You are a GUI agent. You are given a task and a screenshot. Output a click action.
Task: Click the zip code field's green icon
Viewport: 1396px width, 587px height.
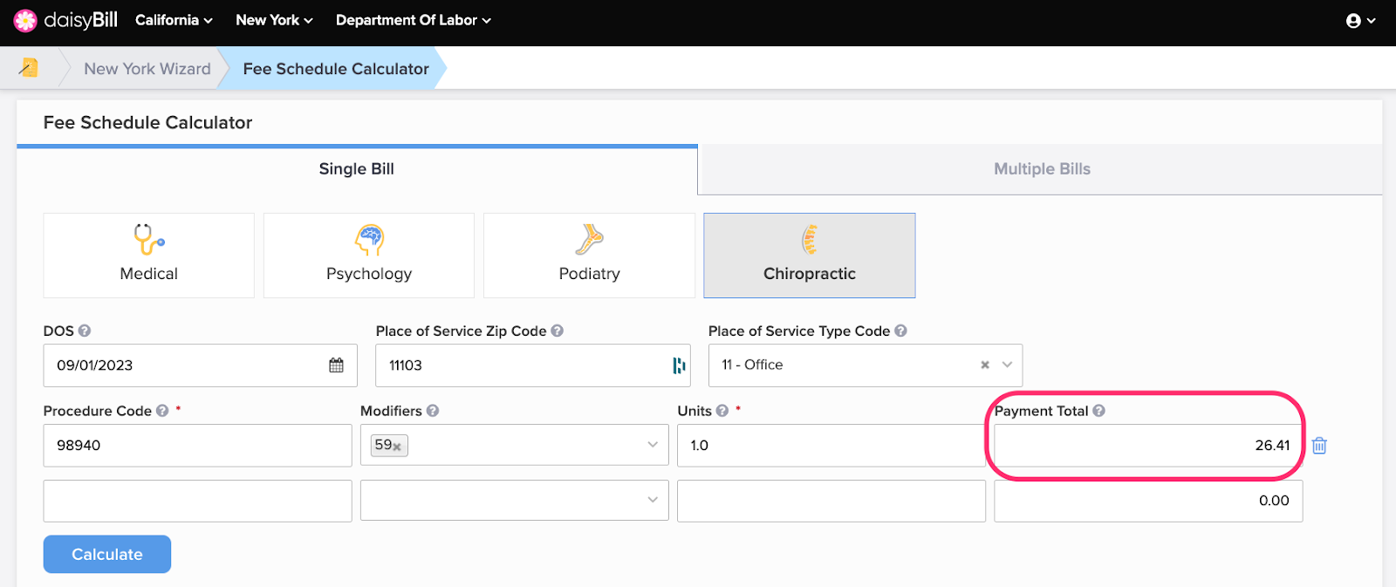[679, 365]
